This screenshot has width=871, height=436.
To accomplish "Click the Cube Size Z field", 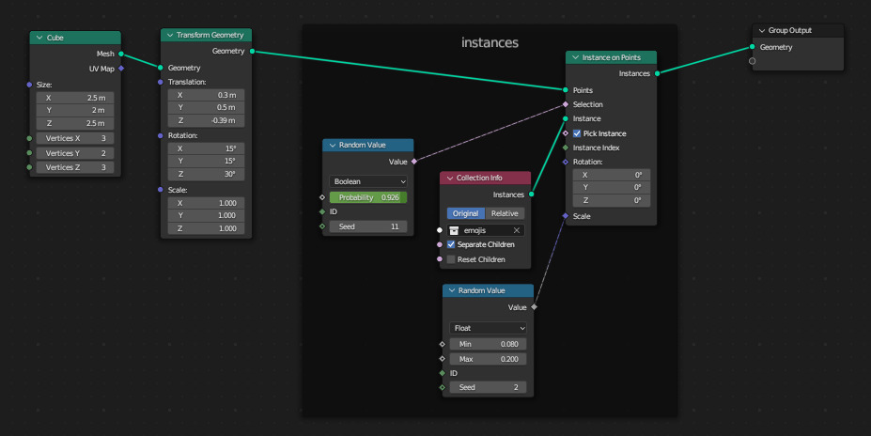I will coord(75,123).
